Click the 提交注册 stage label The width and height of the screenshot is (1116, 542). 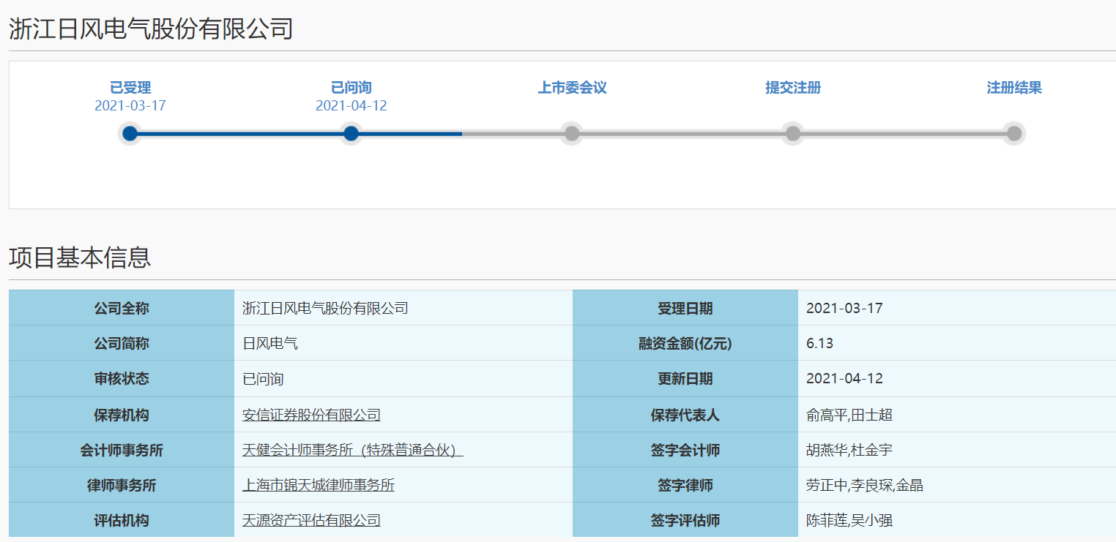coord(792,87)
